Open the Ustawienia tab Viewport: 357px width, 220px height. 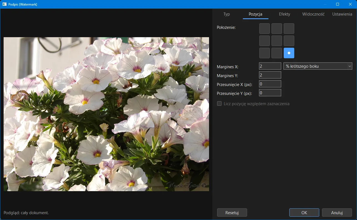[x=342, y=14]
